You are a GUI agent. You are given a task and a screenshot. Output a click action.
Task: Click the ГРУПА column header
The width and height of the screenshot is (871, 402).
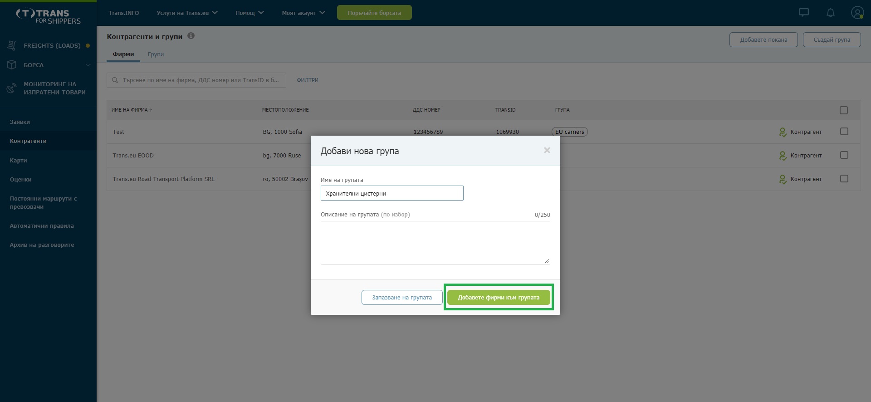[562, 110]
